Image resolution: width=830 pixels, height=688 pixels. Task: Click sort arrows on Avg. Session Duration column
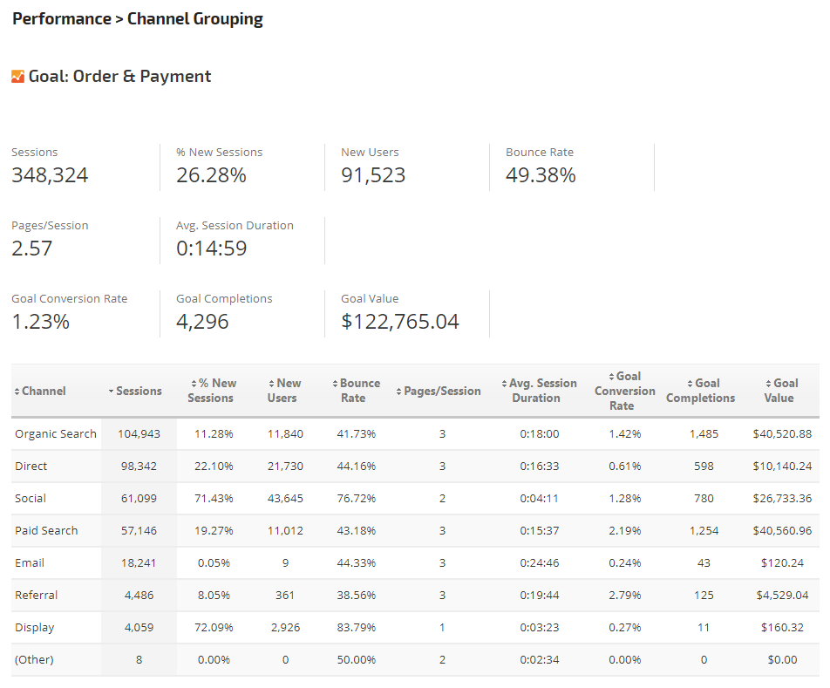[505, 384]
